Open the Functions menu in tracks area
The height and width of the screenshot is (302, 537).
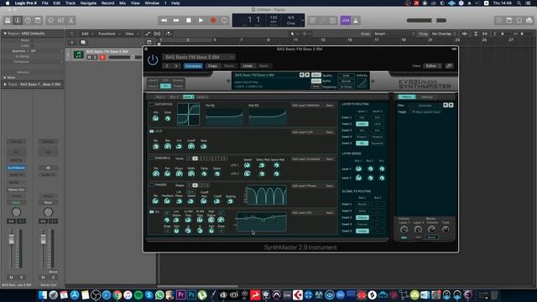(109, 34)
